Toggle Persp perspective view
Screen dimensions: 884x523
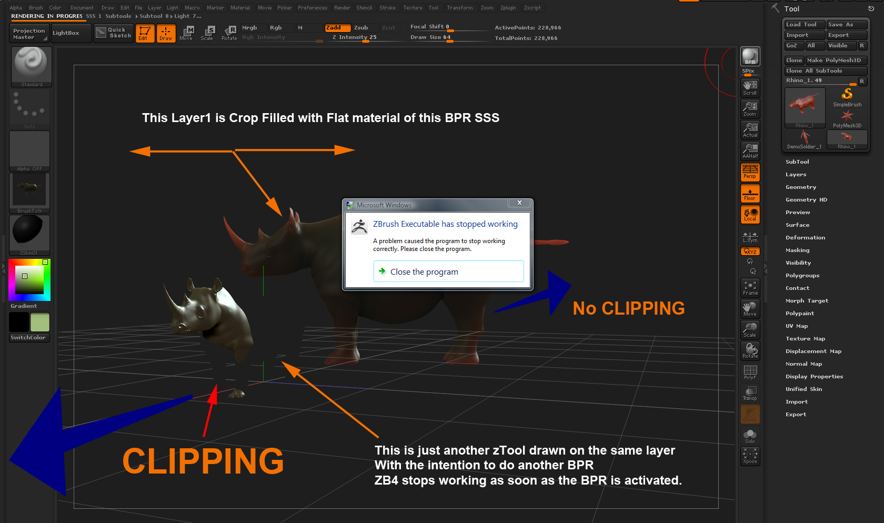pos(749,172)
